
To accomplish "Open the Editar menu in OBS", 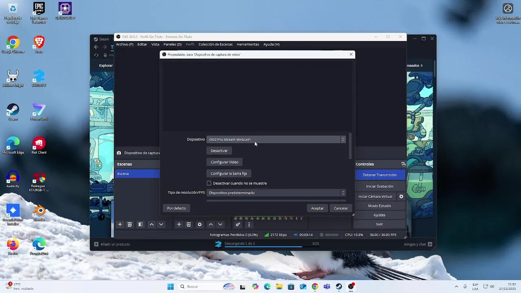I will pos(142,44).
